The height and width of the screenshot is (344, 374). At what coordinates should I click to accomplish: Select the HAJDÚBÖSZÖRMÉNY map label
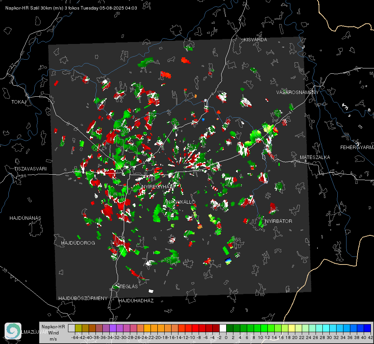pos(83,299)
